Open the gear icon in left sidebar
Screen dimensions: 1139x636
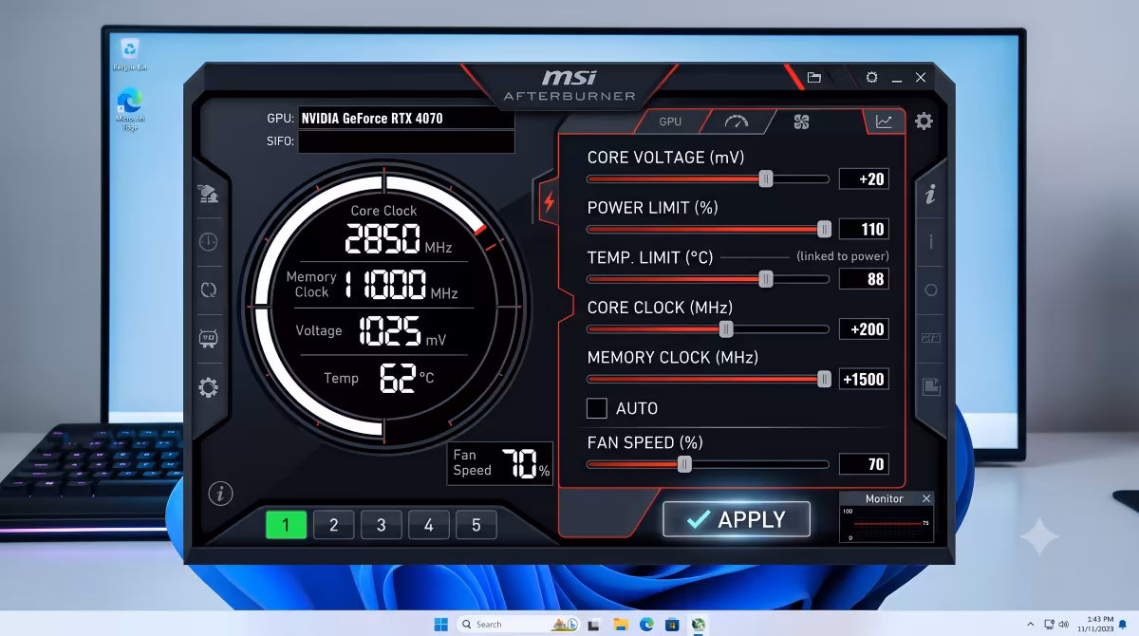[x=209, y=387]
